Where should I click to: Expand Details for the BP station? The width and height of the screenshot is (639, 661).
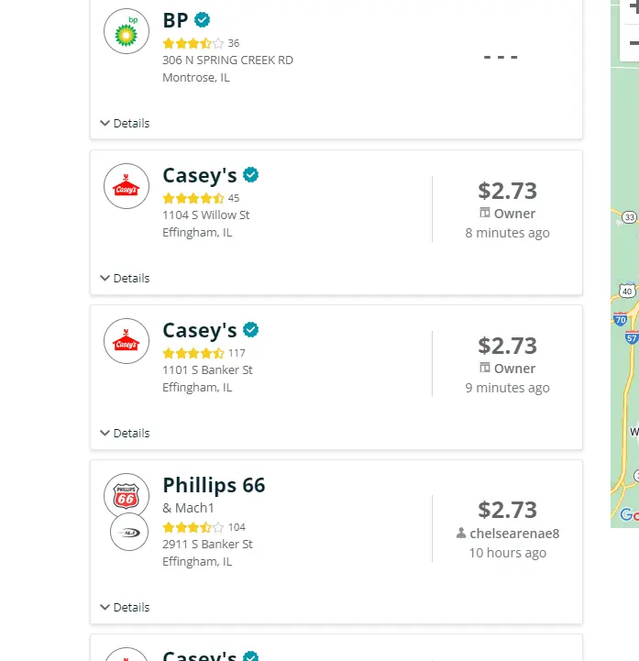125,123
